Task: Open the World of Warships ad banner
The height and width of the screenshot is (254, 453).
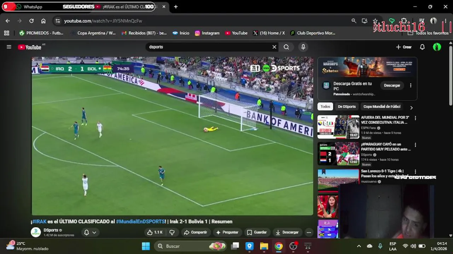Action: (x=367, y=67)
